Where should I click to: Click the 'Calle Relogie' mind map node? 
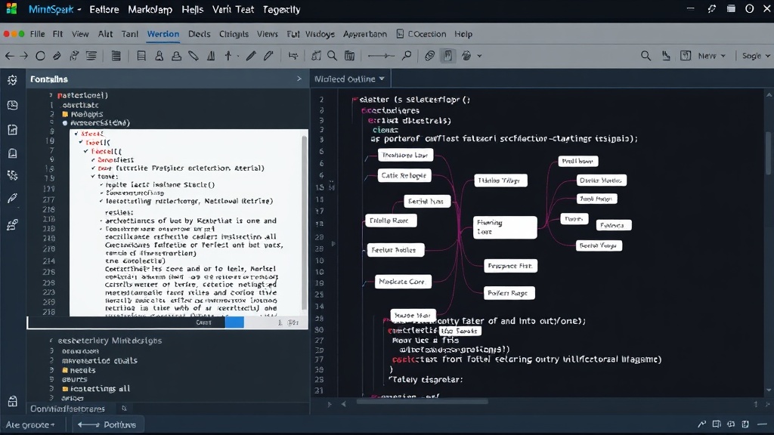(404, 175)
